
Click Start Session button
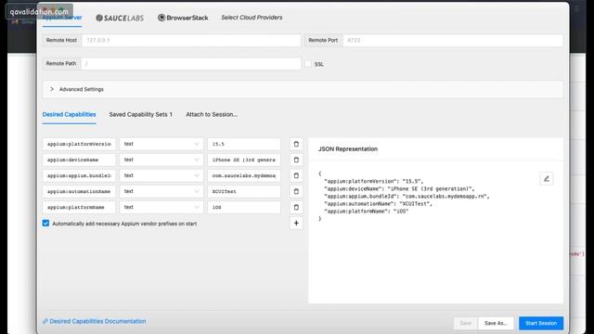click(541, 323)
